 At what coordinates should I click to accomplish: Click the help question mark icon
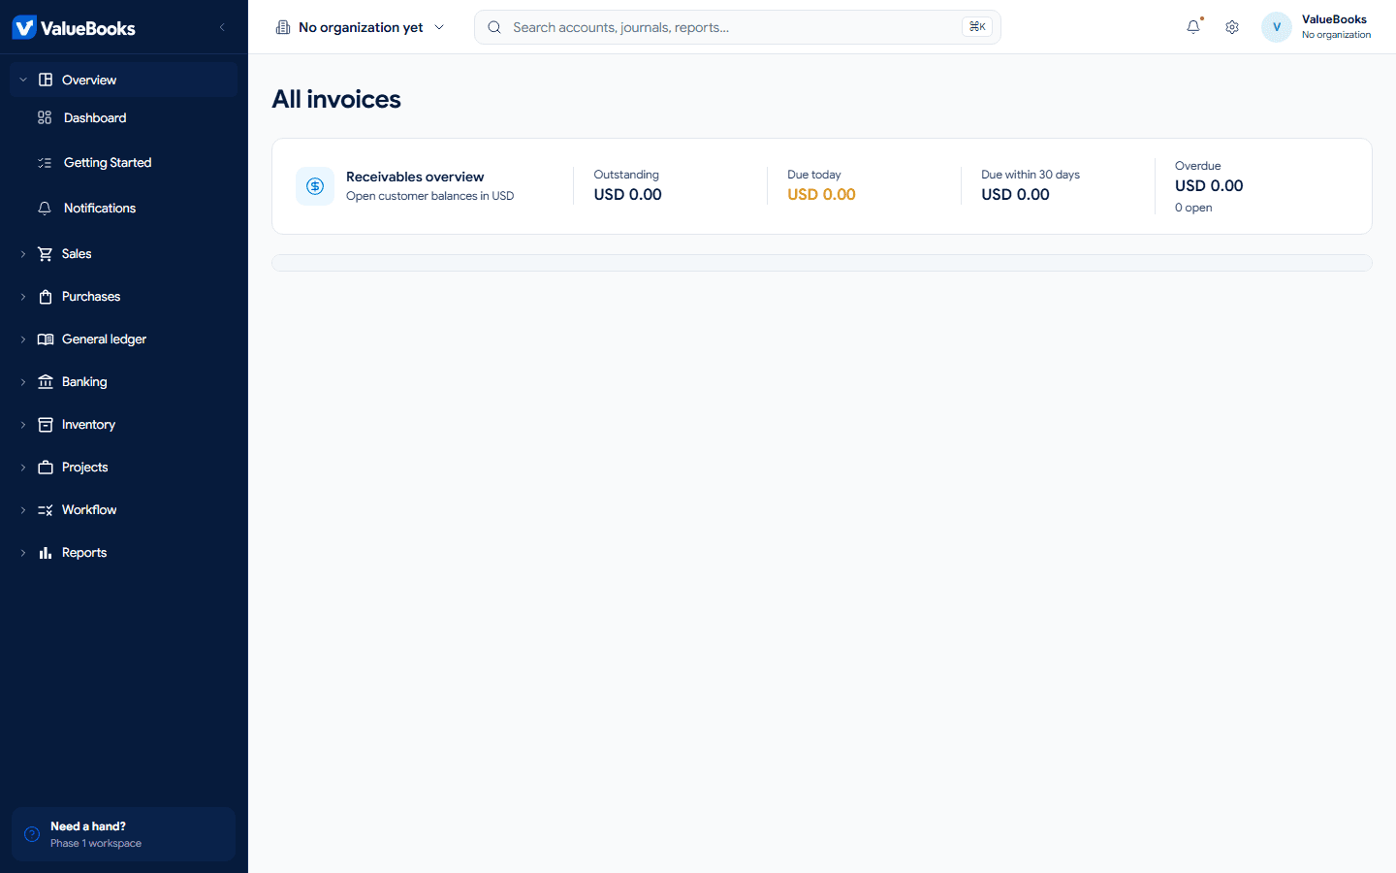point(32,834)
